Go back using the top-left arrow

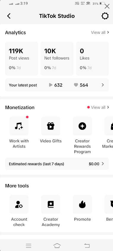point(9,16)
